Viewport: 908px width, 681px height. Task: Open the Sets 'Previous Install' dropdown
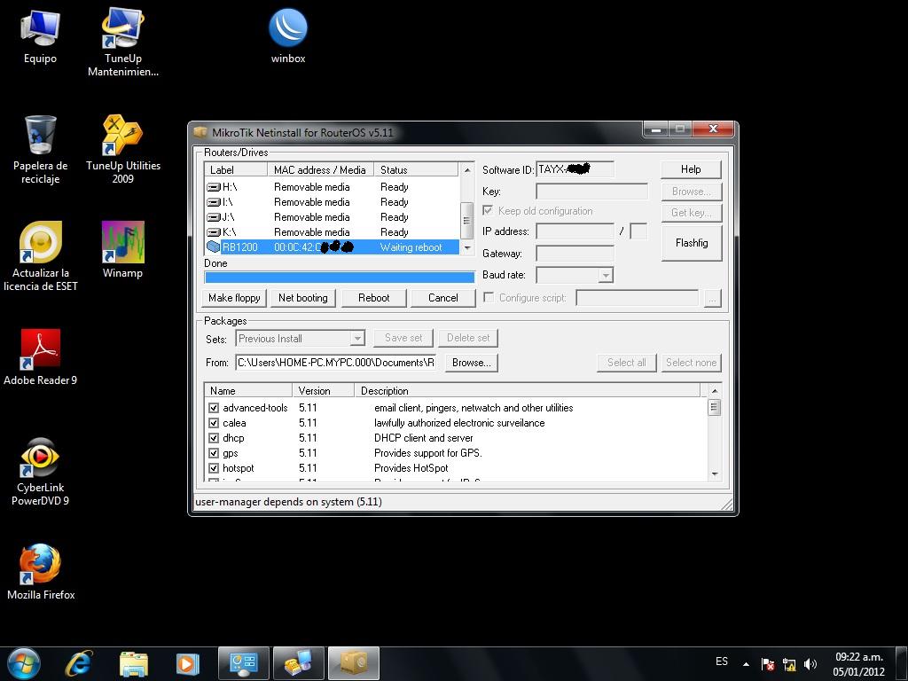click(x=357, y=338)
